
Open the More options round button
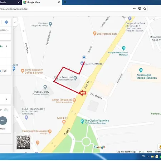pyautogui.click(x=3, y=121)
